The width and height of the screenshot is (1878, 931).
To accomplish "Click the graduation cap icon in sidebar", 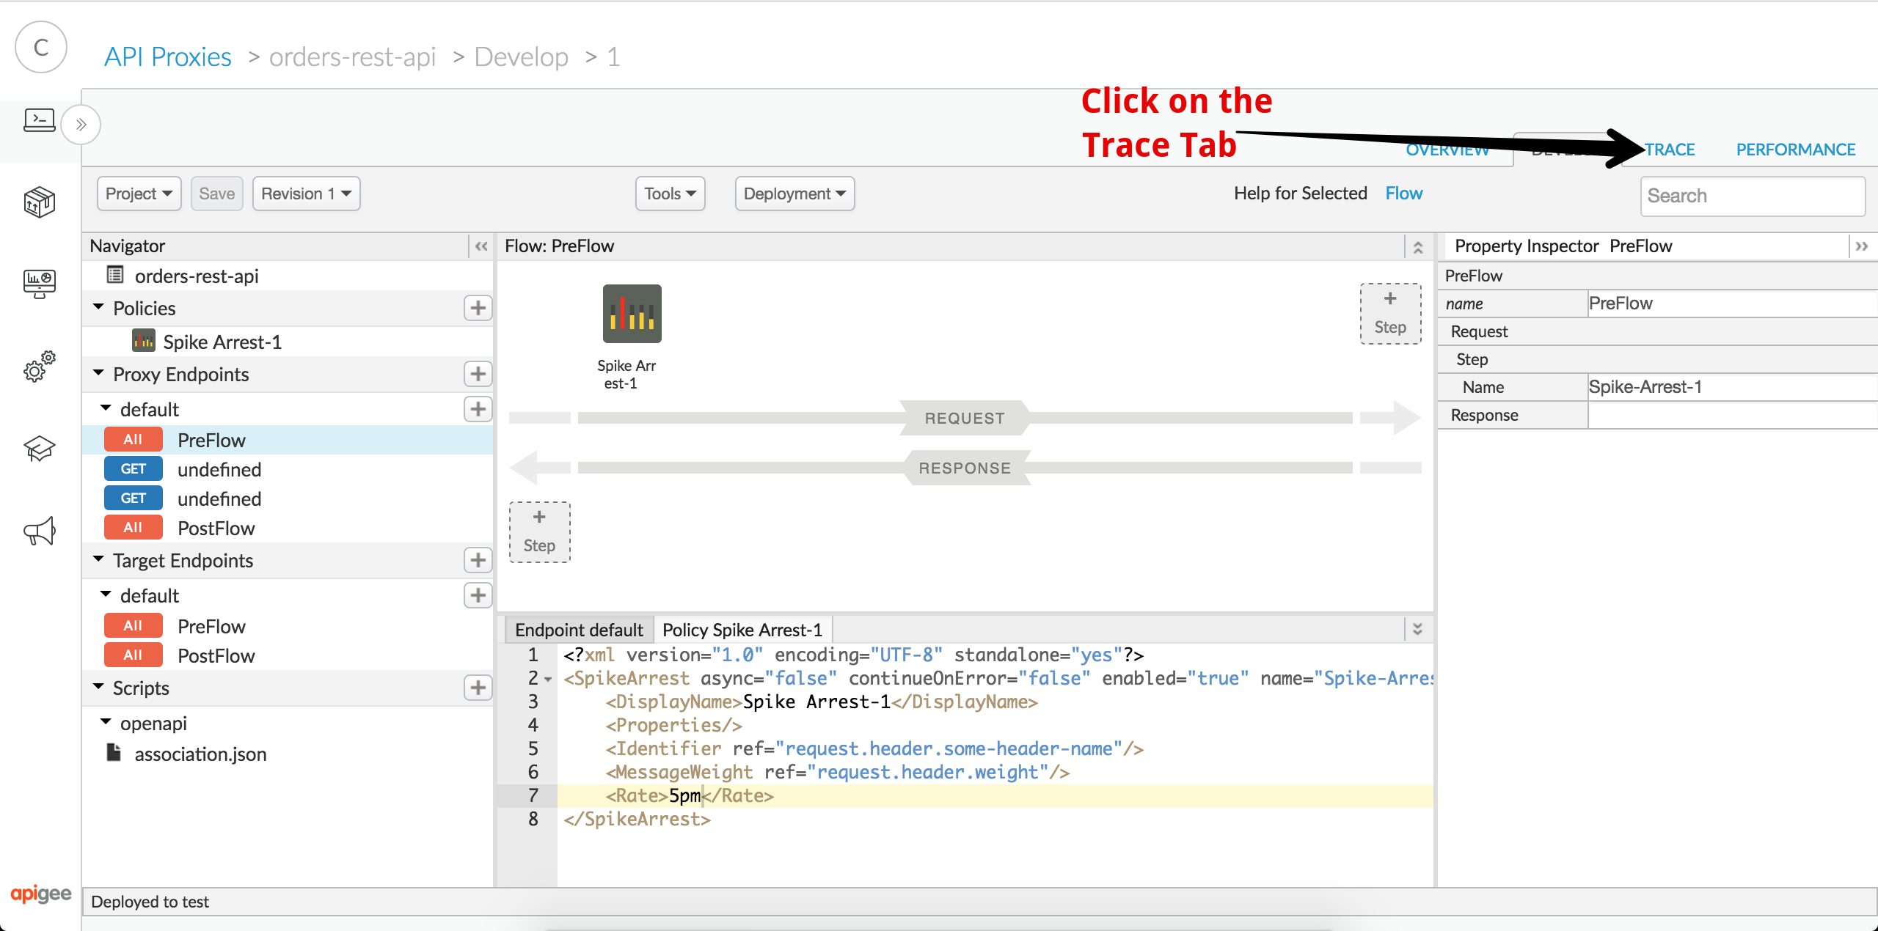I will click(40, 448).
